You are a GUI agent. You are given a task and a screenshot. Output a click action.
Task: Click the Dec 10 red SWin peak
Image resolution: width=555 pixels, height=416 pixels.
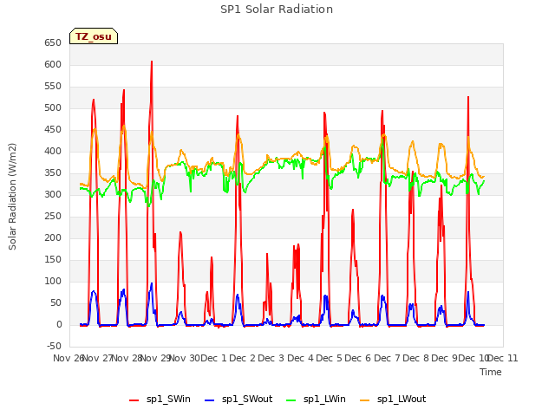coord(468,97)
